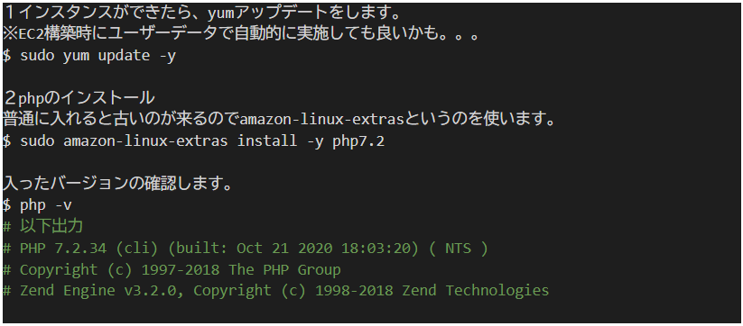Click the word 'install' in the amazon-linux-extras command

coord(267,141)
